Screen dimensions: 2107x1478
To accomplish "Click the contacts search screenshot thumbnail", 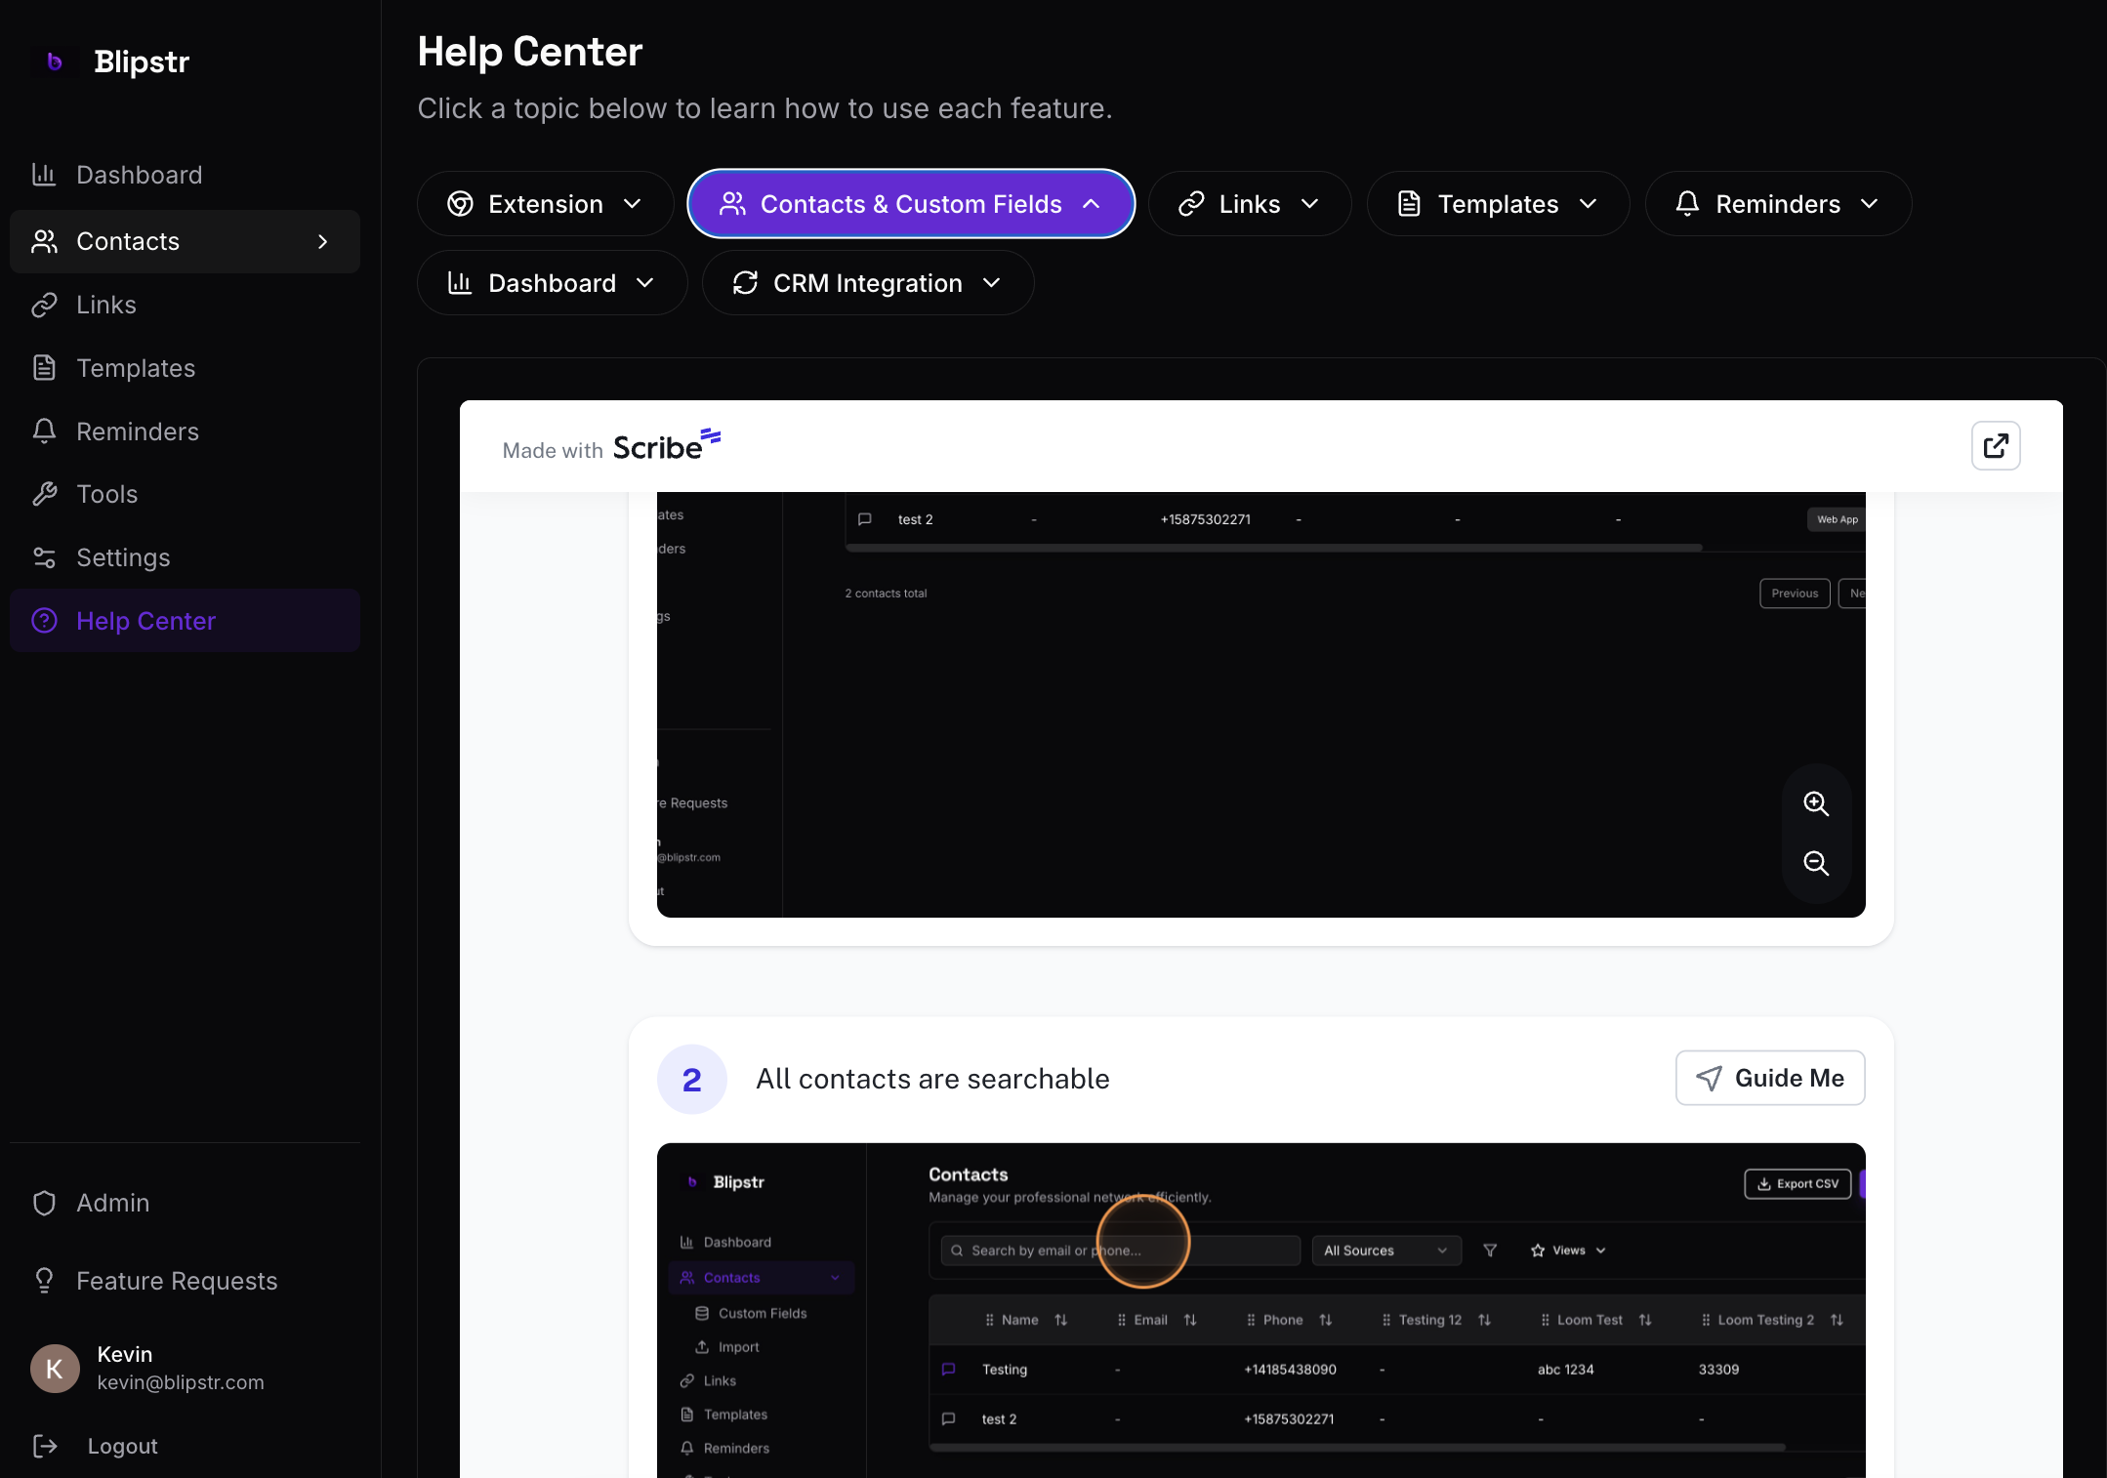I will pos(1260,1308).
